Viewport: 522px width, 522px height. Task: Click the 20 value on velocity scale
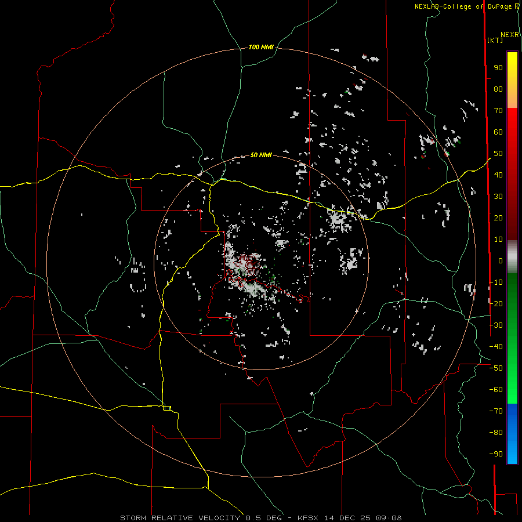click(x=498, y=218)
